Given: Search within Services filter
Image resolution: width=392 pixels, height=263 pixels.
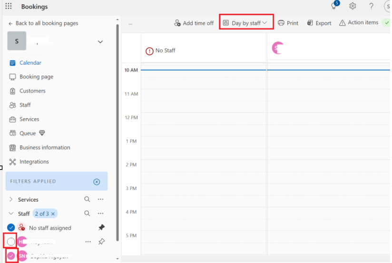Looking at the screenshot, I should [87, 199].
